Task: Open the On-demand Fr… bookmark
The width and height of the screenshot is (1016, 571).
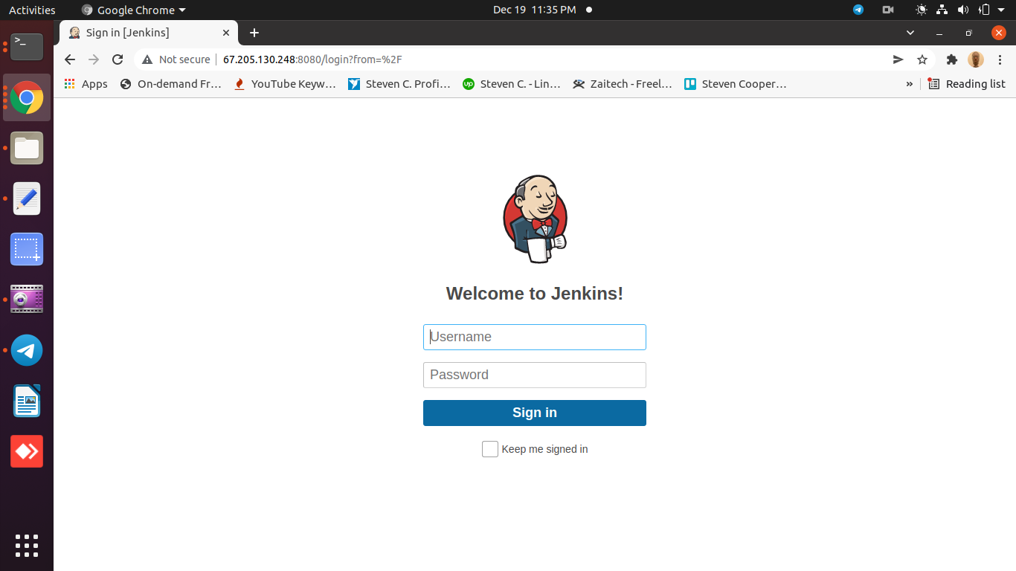Action: 171,84
